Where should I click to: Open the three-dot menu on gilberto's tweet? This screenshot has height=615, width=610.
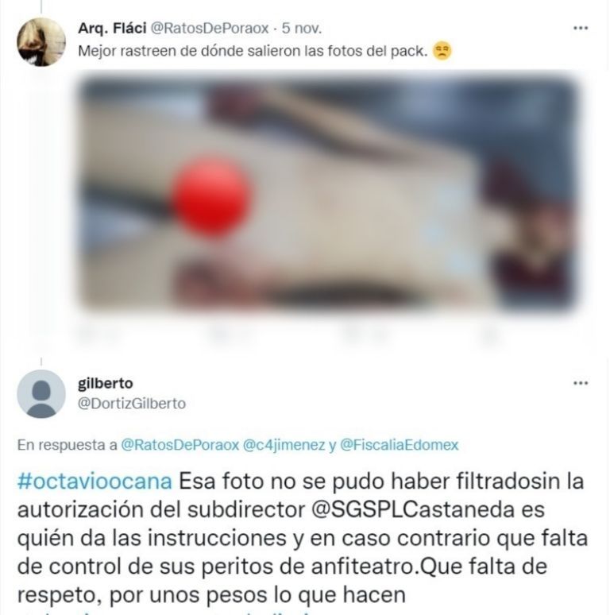pyautogui.click(x=581, y=383)
